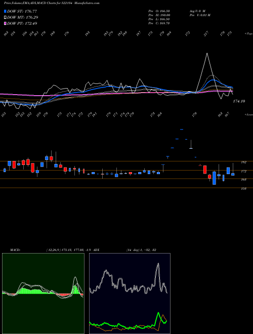253x334 pixels.
Task: Click the green ADX peak line
Action: pyautogui.click(x=158, y=313)
